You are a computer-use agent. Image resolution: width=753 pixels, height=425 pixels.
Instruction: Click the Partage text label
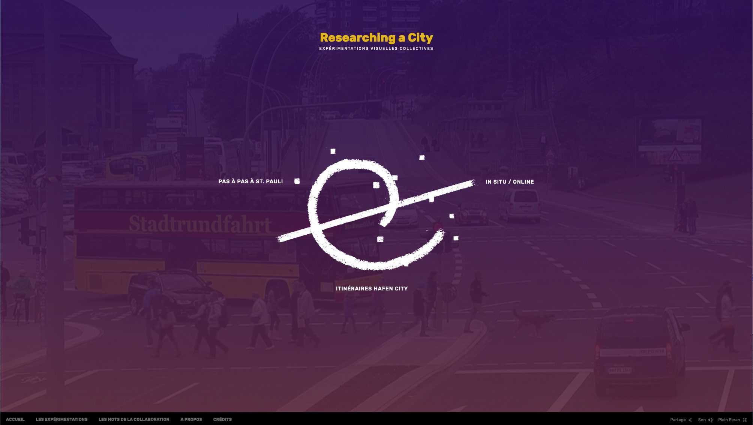point(678,420)
